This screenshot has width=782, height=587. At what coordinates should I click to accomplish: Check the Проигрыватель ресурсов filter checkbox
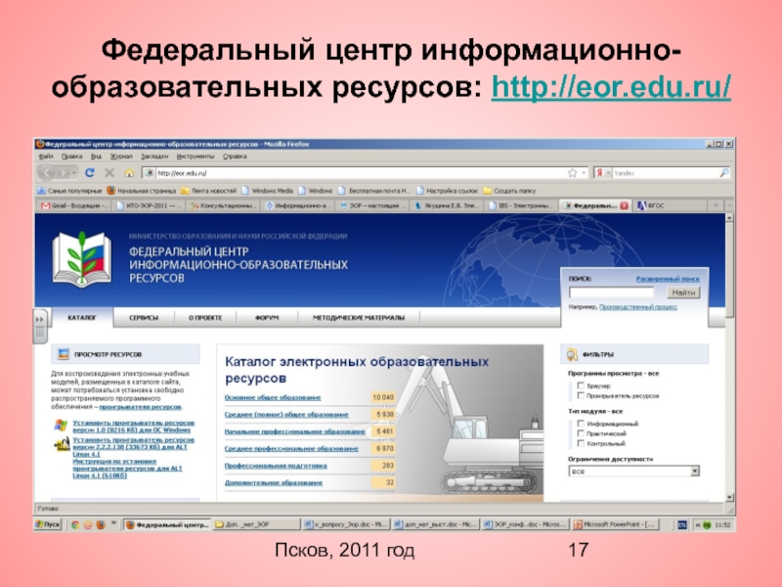tap(581, 395)
